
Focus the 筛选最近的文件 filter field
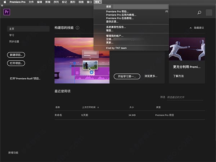tap(185, 97)
